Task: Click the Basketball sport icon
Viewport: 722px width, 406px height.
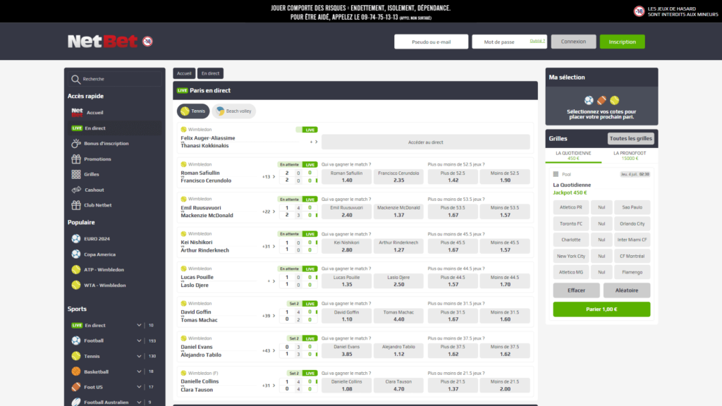Action: [76, 371]
